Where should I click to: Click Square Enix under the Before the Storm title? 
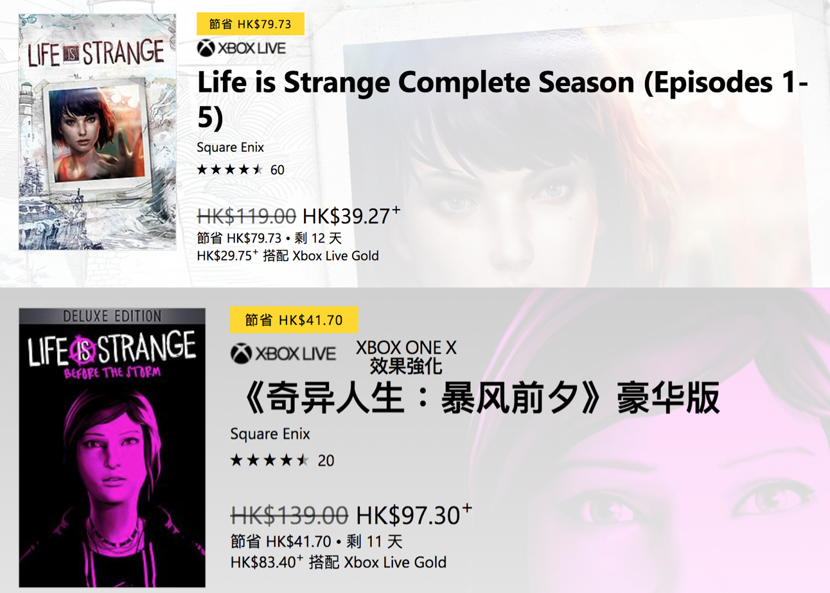coord(269,434)
